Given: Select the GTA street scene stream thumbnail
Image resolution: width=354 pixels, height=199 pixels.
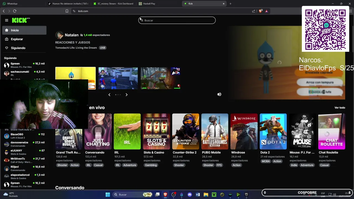Looking at the screenshot, I should click(x=118, y=78).
